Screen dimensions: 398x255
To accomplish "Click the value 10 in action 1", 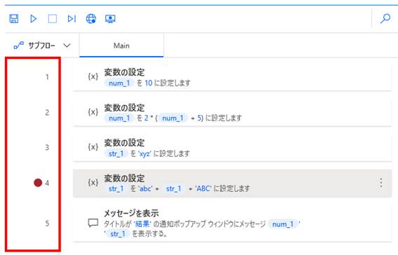I will click(149, 83).
